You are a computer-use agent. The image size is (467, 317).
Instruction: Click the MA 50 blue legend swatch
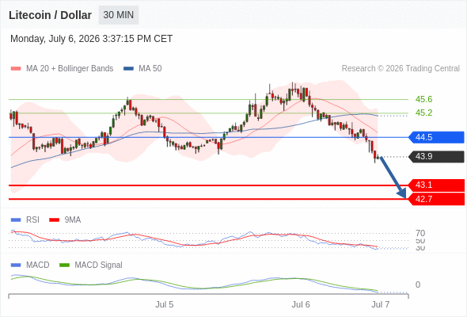(x=128, y=69)
